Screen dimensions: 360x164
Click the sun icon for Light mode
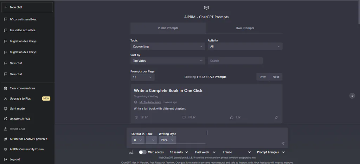(6, 109)
